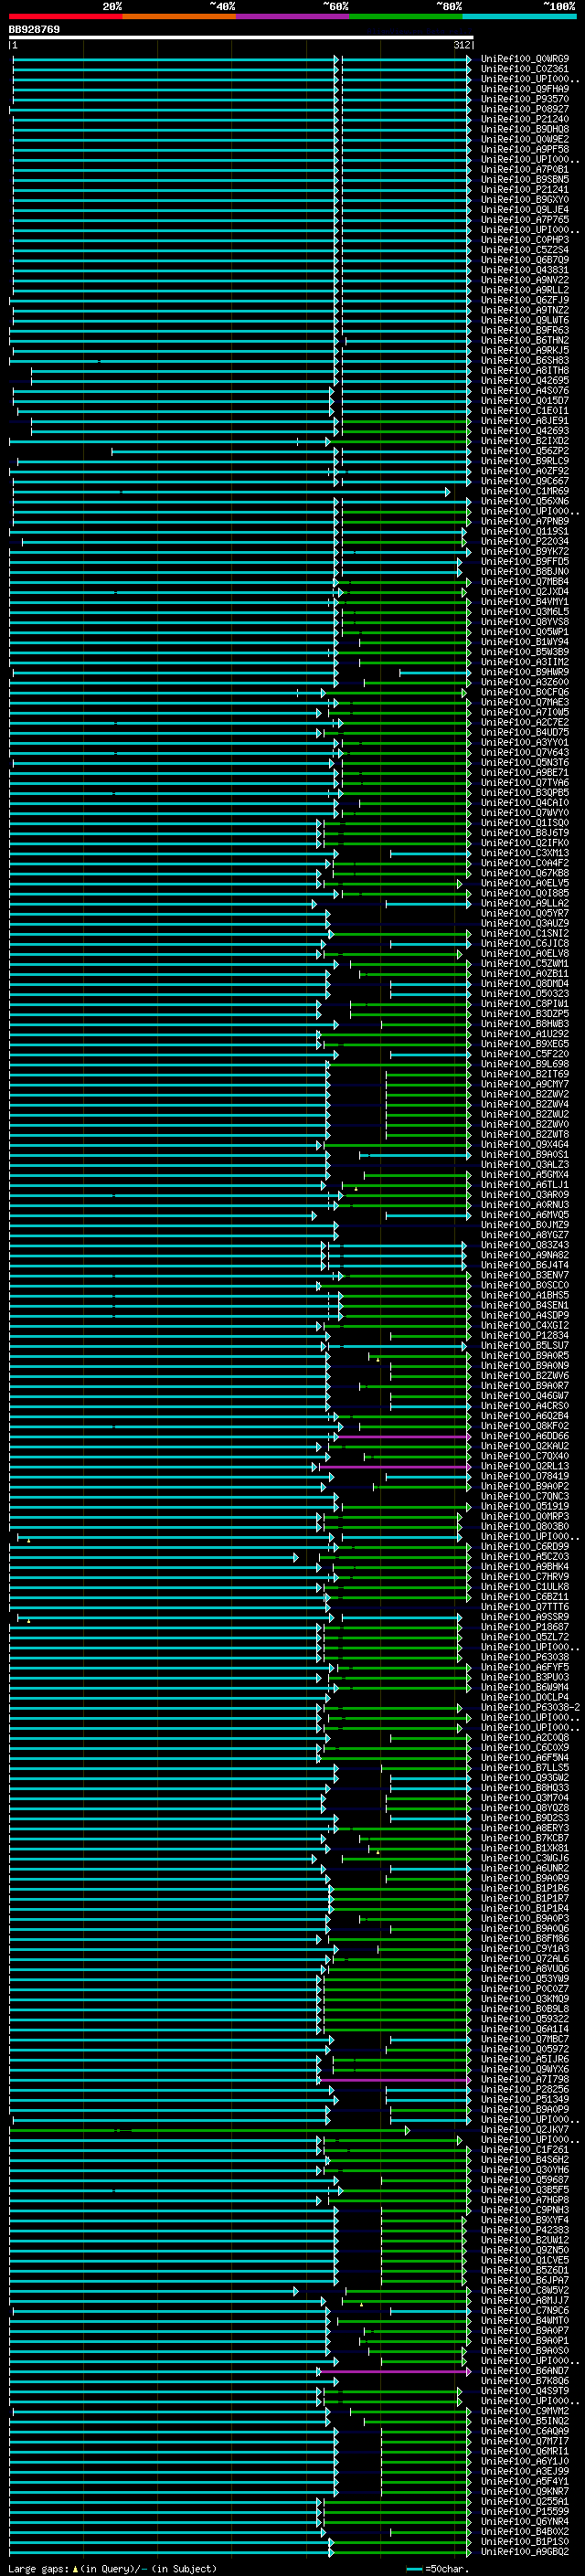The height and width of the screenshot is (2576, 585).
Task: Select the UniRef100_B4B0X2 label
Action: tap(524, 2531)
